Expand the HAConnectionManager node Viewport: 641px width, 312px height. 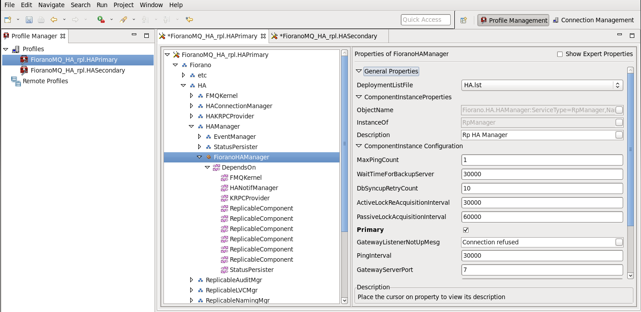coord(192,106)
